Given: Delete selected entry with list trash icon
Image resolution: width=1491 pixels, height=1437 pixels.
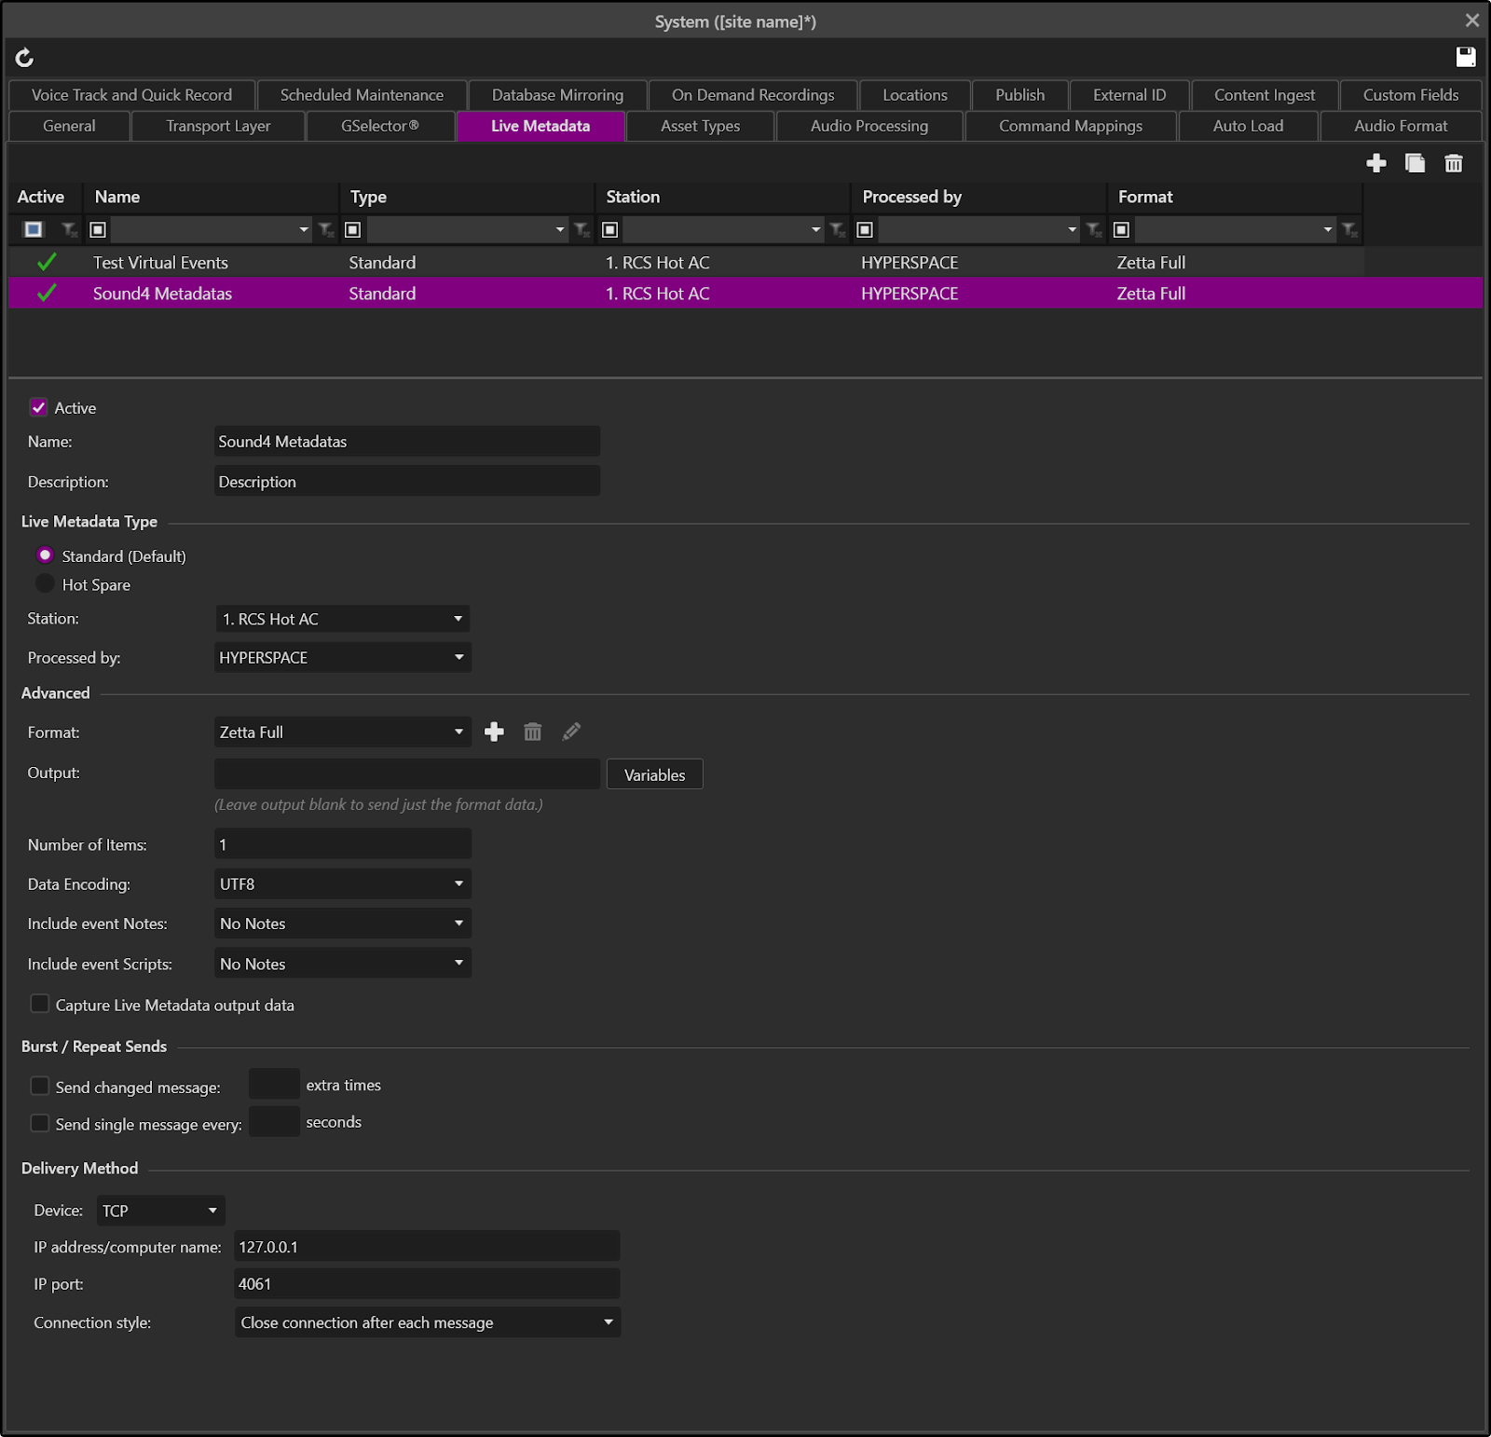Looking at the screenshot, I should tap(1454, 164).
